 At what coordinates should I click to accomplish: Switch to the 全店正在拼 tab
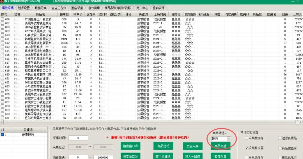(59, 8)
